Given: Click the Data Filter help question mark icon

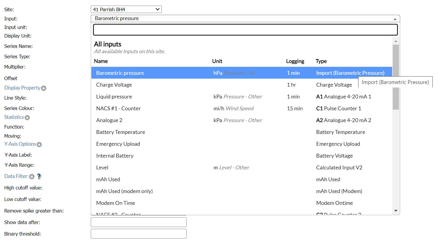Looking at the screenshot, I should (x=39, y=176).
